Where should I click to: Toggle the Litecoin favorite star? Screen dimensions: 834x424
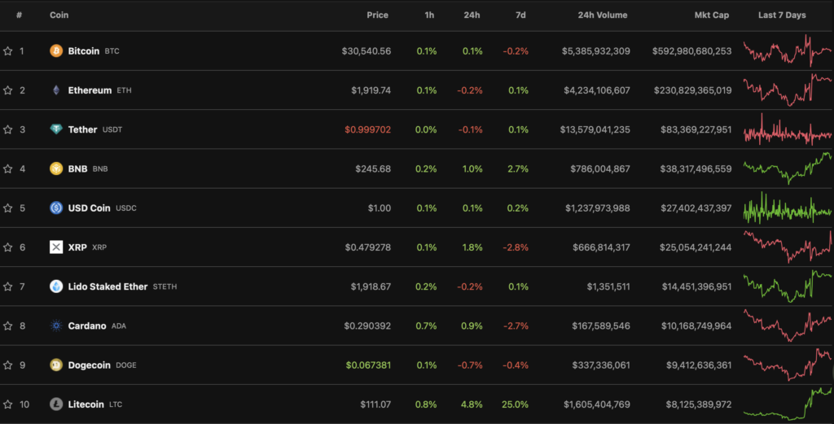coord(8,404)
